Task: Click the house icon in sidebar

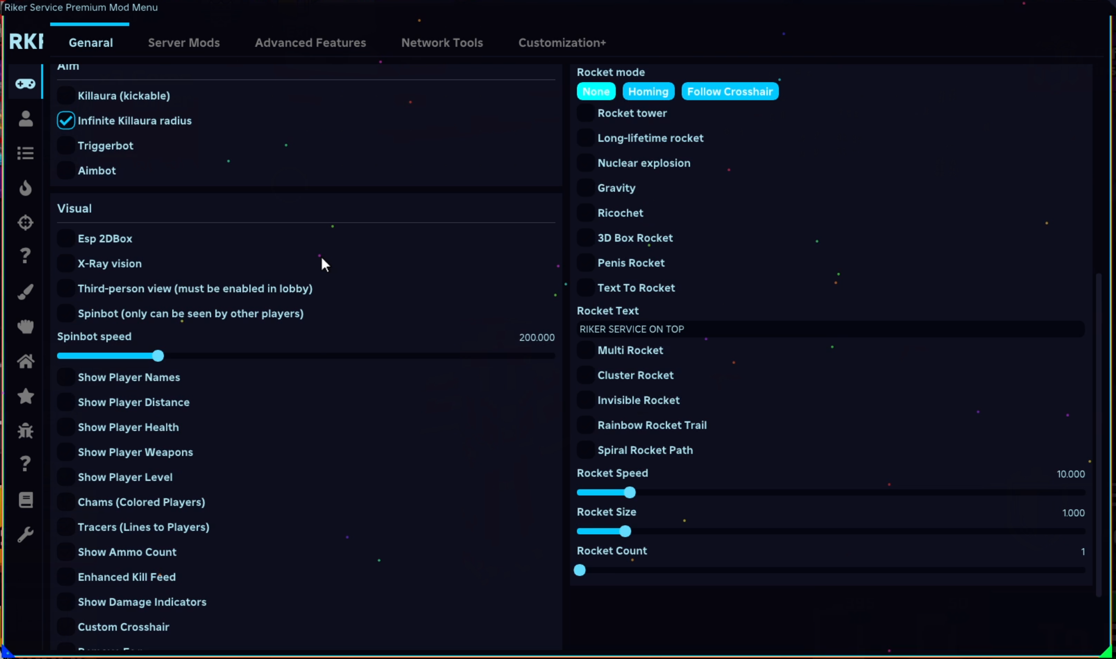Action: click(x=25, y=361)
